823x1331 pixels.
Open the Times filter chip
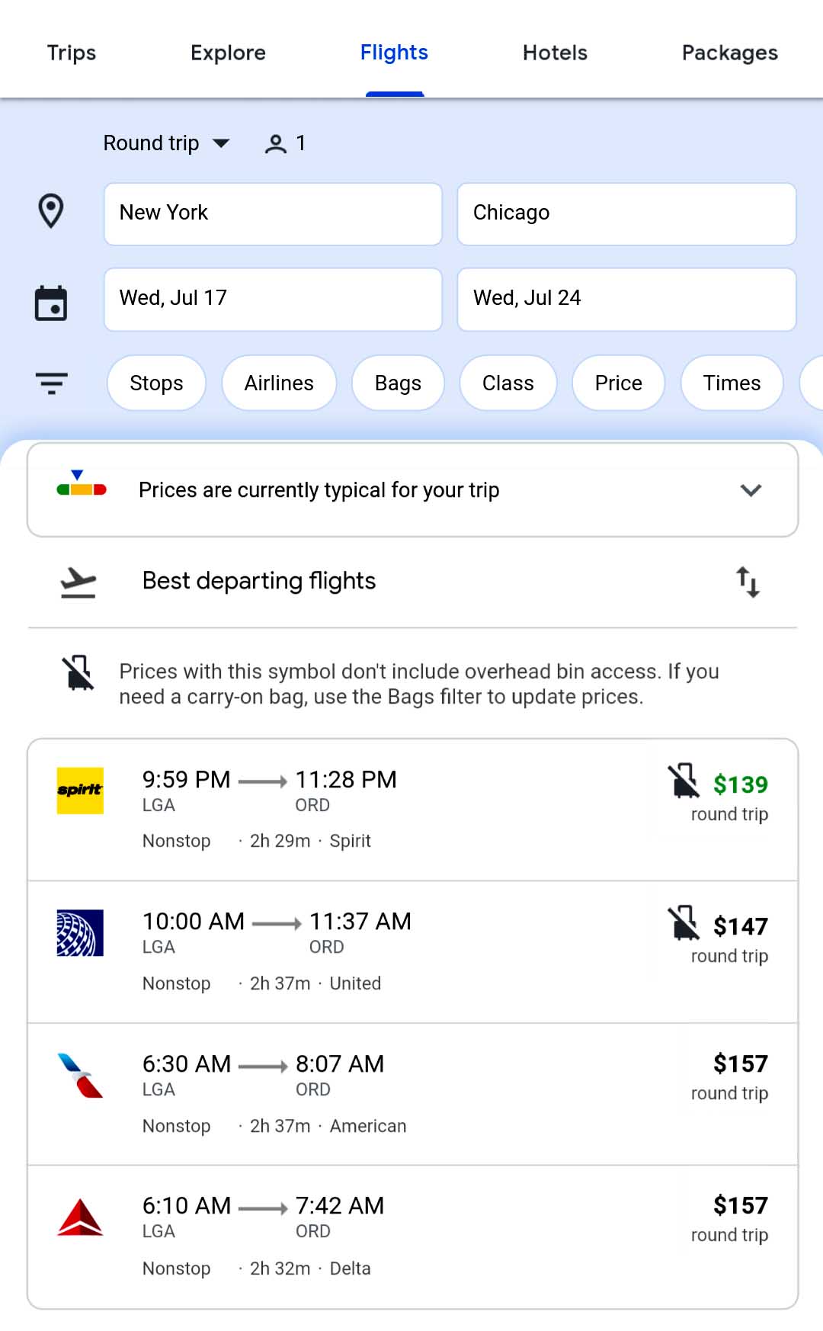click(732, 383)
